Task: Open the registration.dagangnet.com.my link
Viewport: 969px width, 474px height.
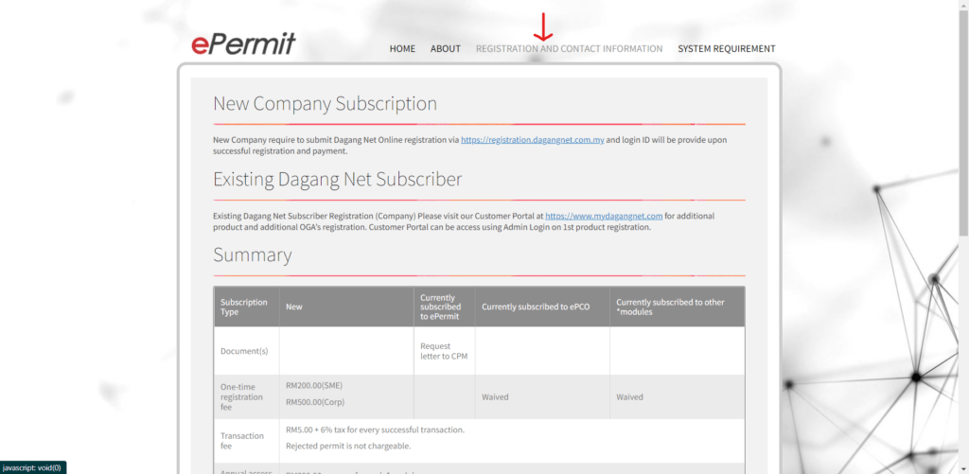Action: tap(532, 140)
